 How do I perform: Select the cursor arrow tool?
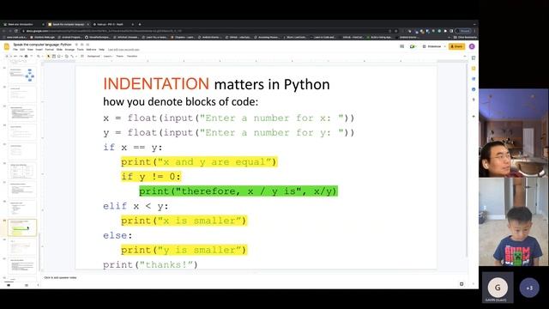(x=48, y=56)
